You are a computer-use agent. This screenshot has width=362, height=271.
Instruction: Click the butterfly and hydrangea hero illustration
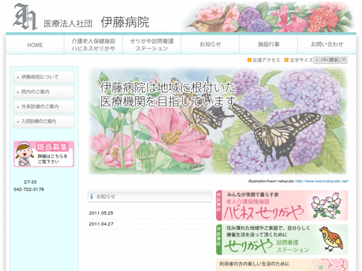pos(218,121)
